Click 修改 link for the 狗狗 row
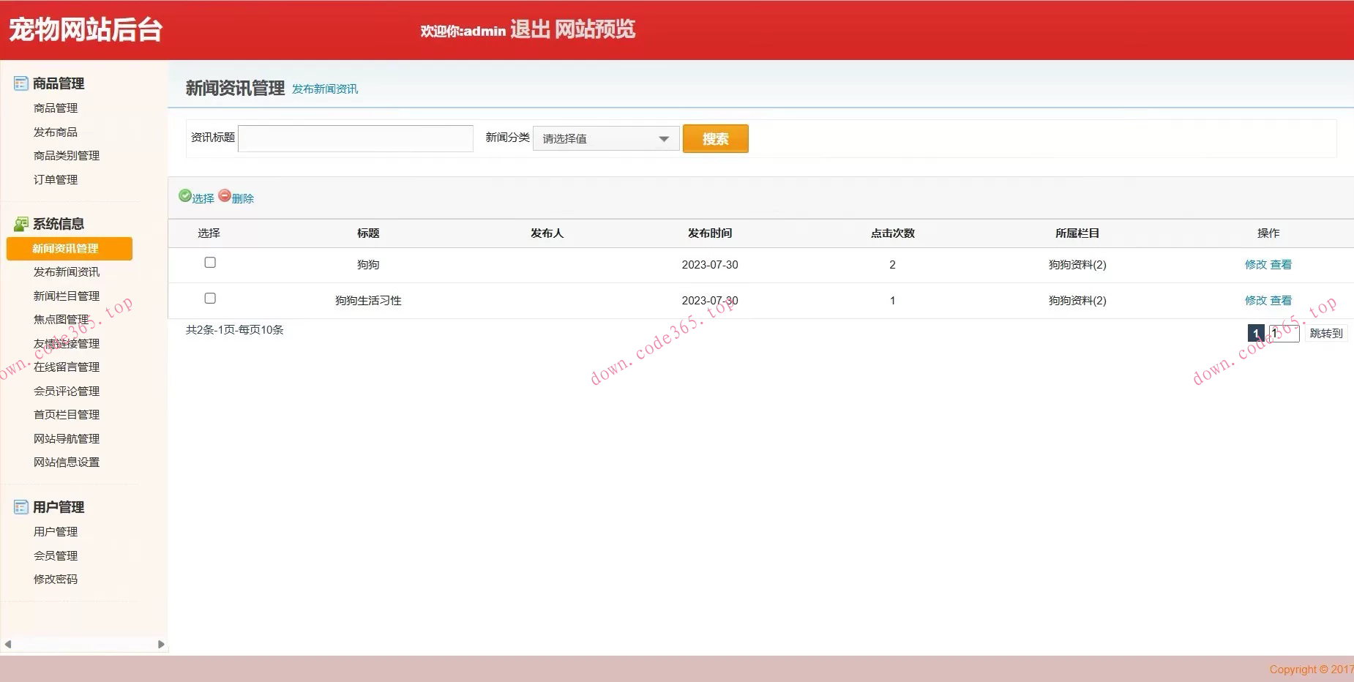Screen dimensions: 1354x682 [1255, 265]
